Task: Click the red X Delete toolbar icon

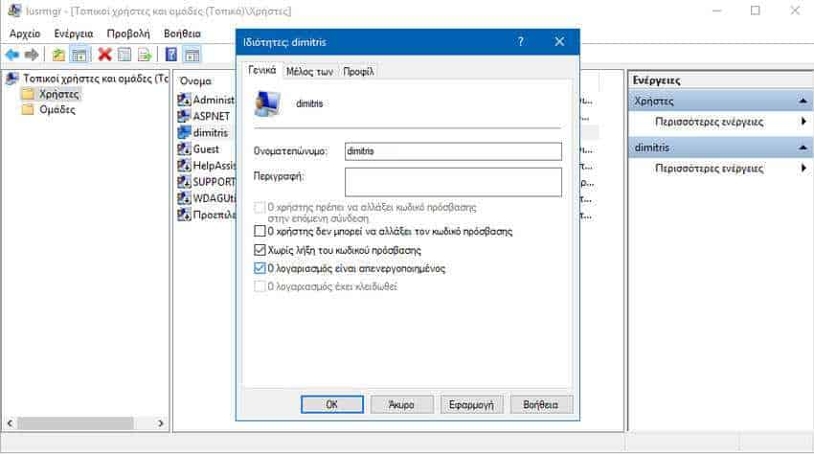Action: [104, 55]
